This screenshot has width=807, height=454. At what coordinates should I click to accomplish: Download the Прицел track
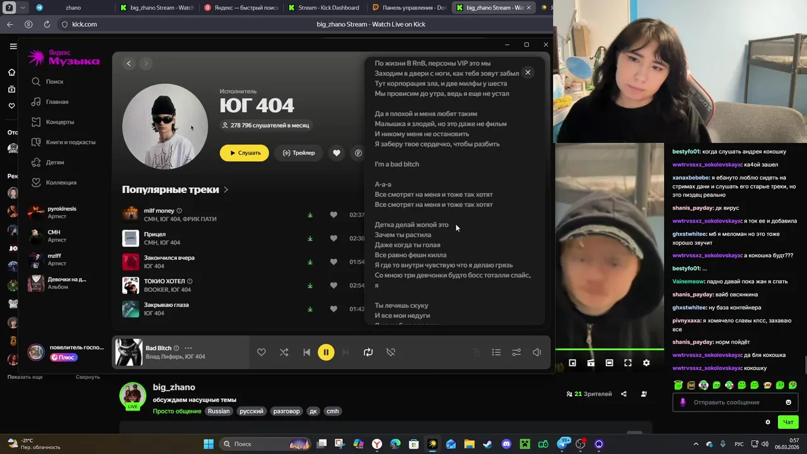(x=310, y=238)
